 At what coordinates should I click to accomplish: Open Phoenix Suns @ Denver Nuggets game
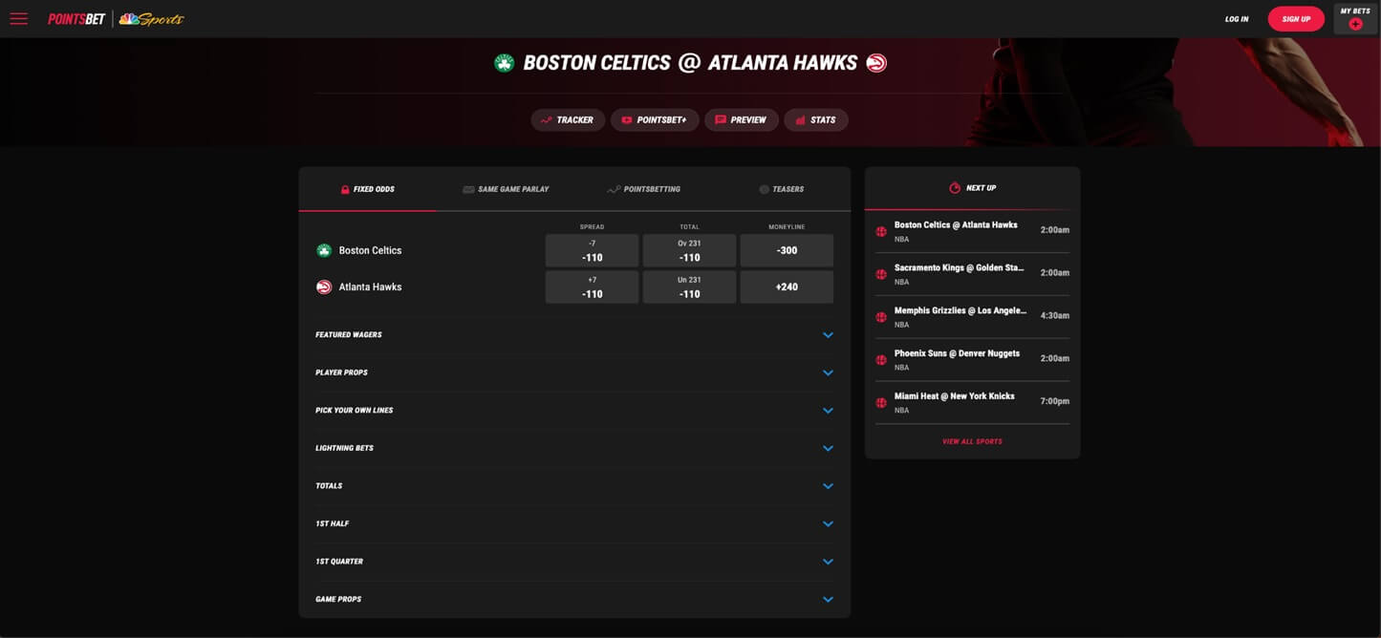972,360
